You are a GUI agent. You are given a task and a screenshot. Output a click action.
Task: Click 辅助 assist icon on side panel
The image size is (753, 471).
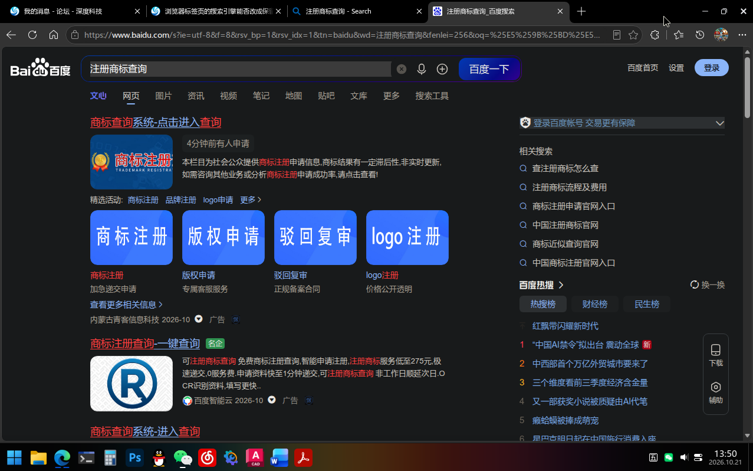[x=716, y=393]
